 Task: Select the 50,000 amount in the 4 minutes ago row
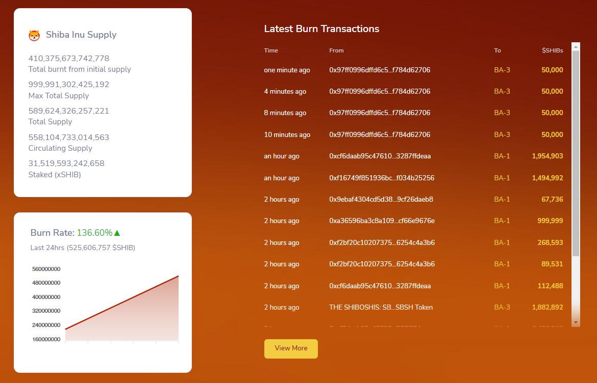coord(552,91)
